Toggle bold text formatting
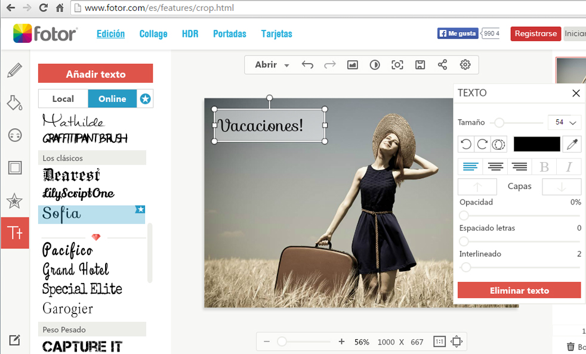Viewport: 586px width, 354px height. 544,167
